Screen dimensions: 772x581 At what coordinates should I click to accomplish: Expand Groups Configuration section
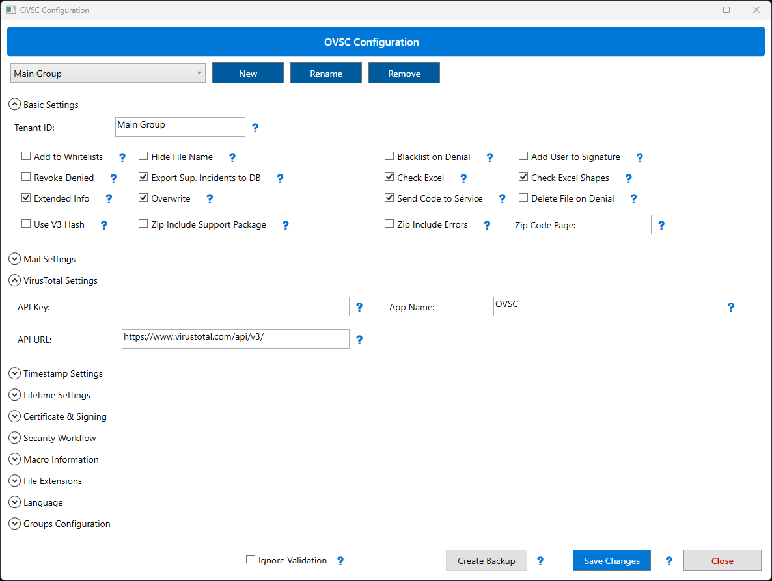(15, 524)
